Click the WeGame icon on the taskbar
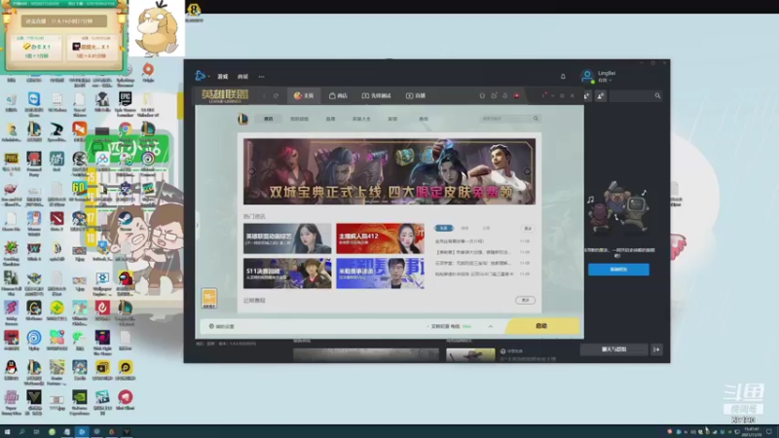Viewport: 779px width, 438px height. pos(82,432)
